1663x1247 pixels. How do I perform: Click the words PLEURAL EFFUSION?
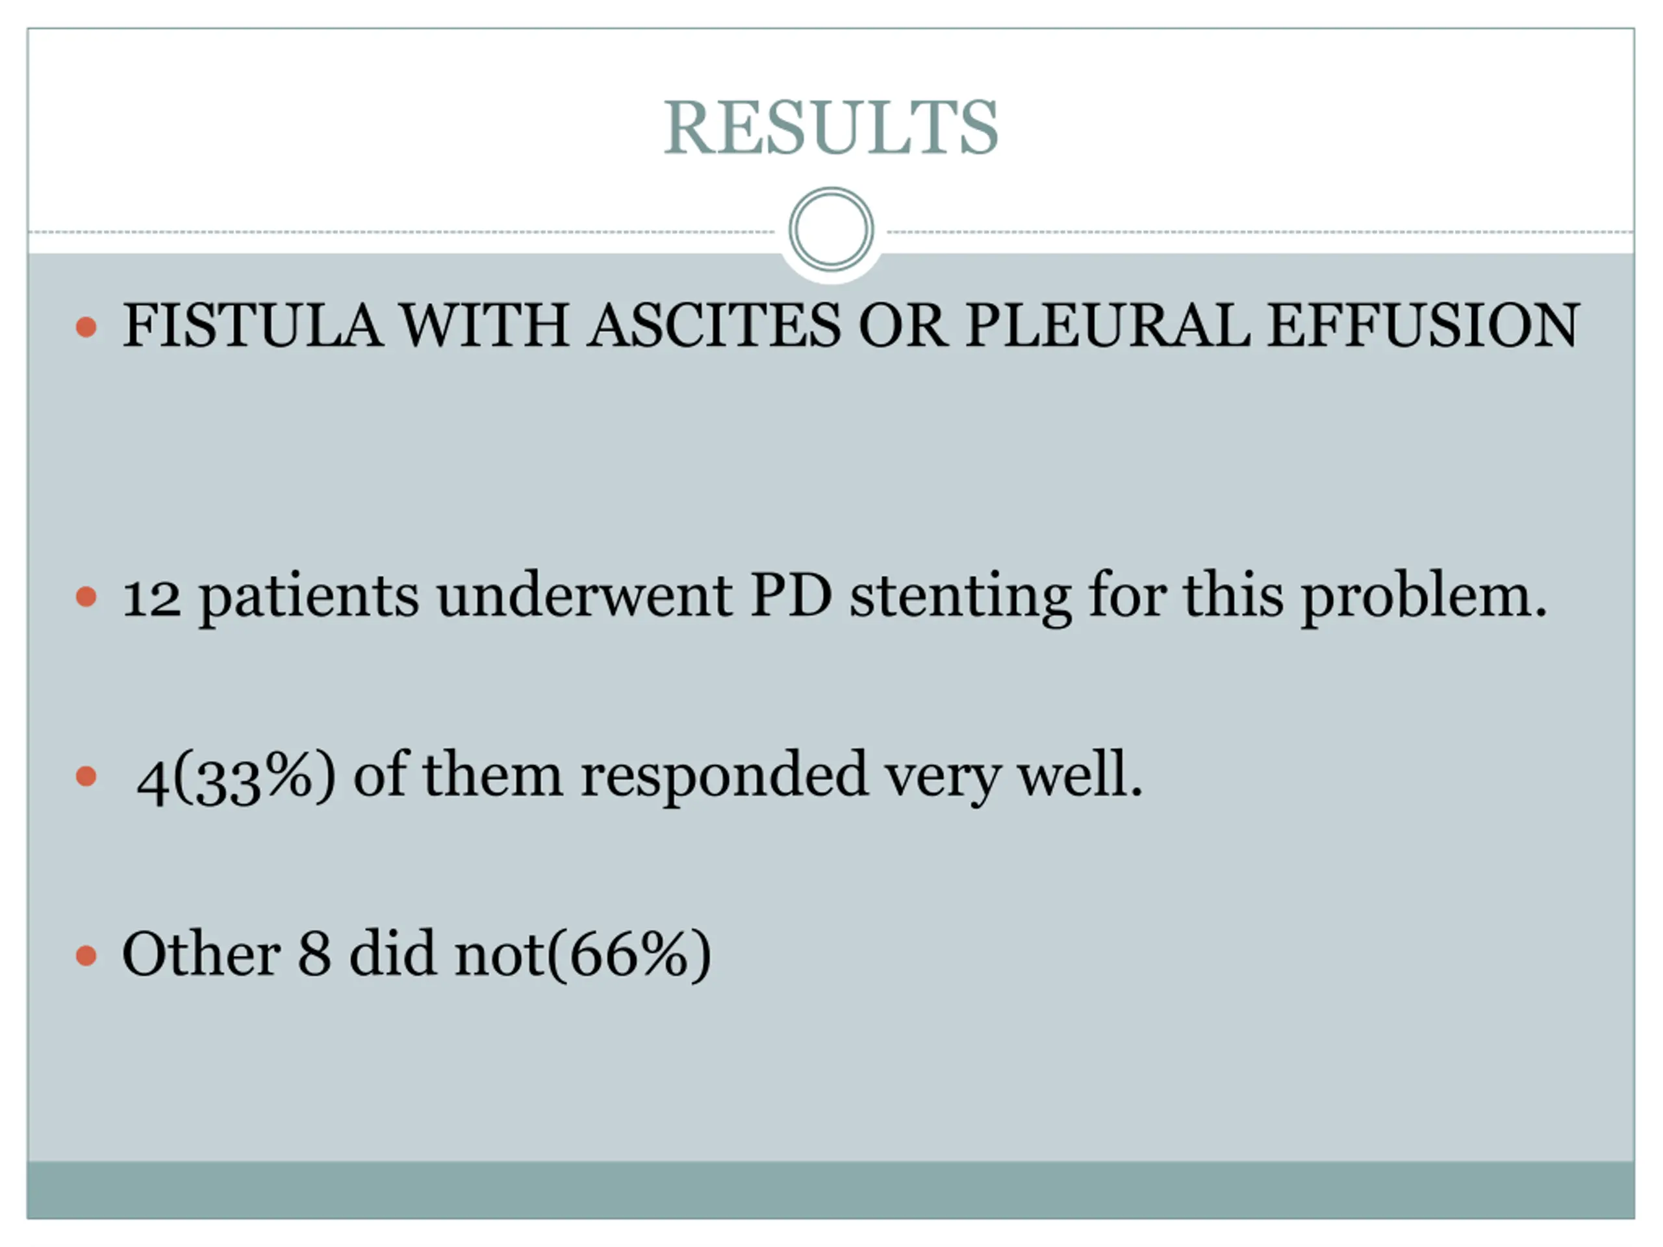1272,326
